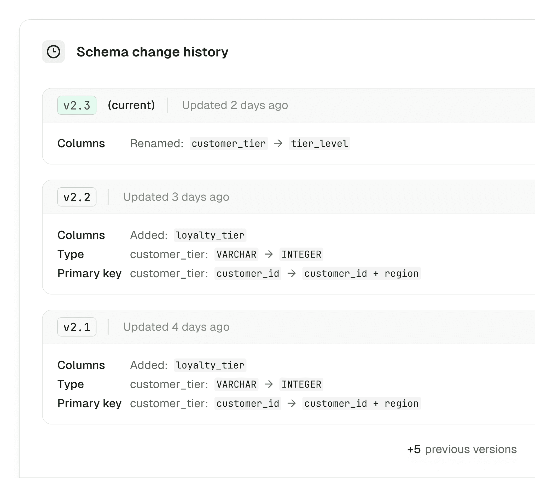Click the customer_tier code chip in v2.3

[x=228, y=143]
